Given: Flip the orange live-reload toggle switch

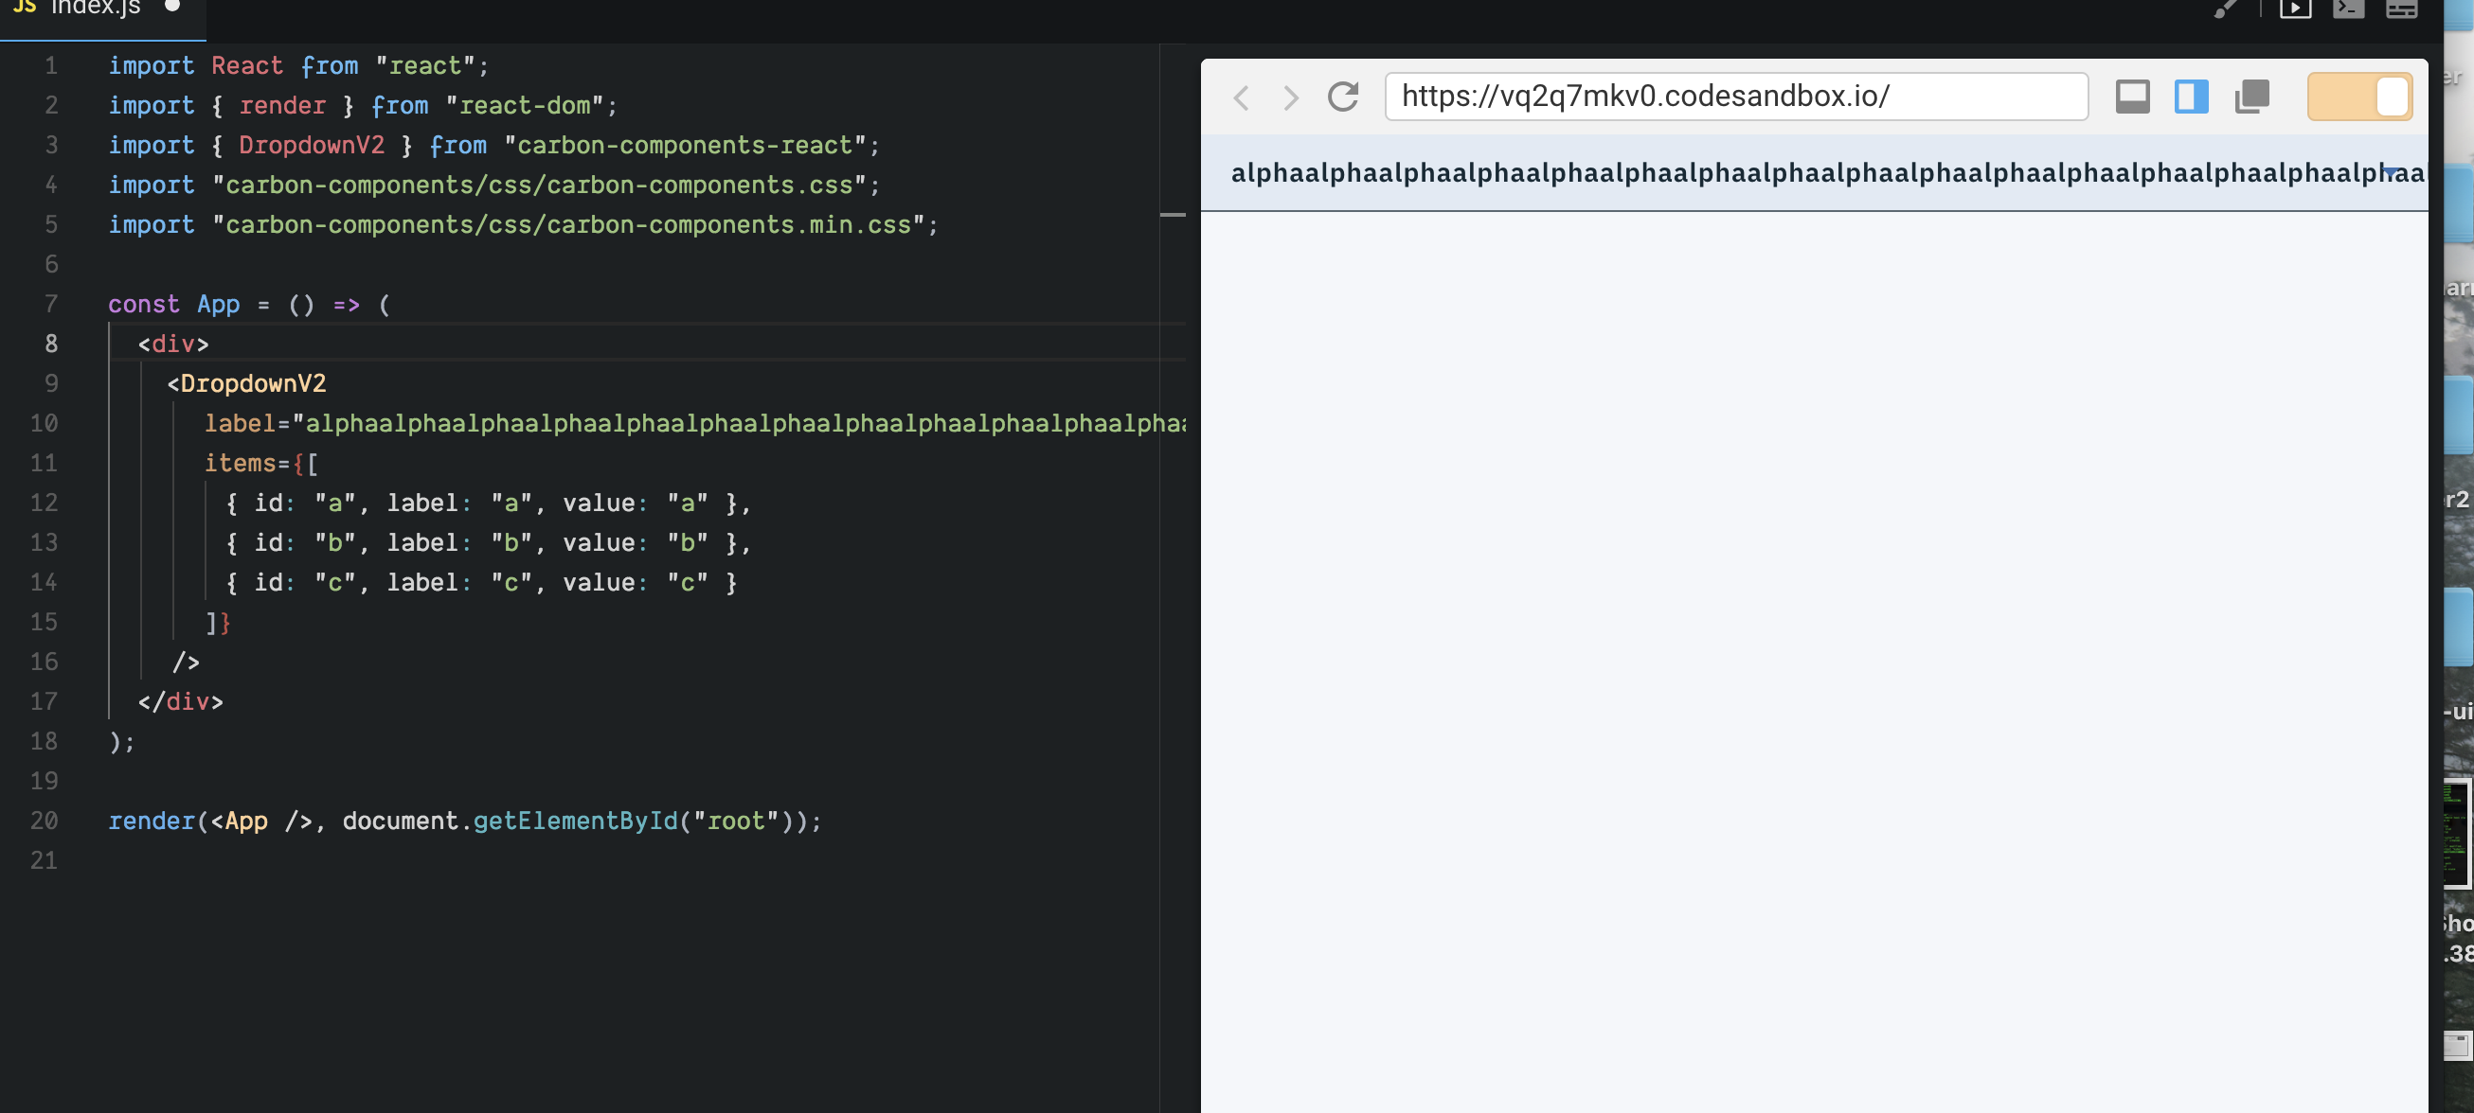Looking at the screenshot, I should click(x=2359, y=96).
